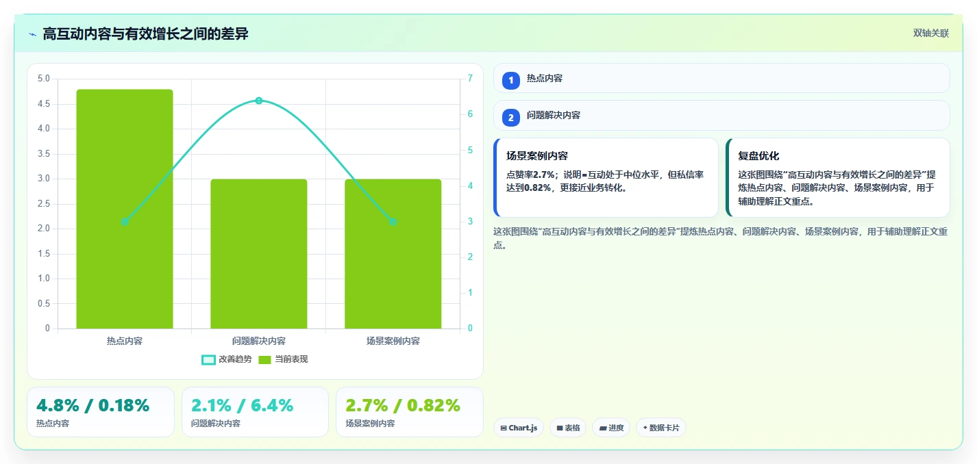Viewport: 977px width, 464px height.
Task: Click the 双轴关联 label in header
Action: pyautogui.click(x=931, y=34)
